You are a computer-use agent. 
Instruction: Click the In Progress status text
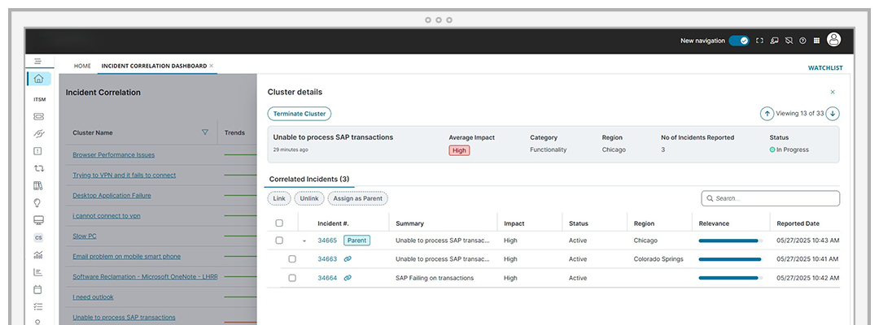click(793, 150)
